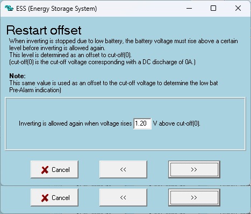This screenshot has width=251, height=214.
Task: Click "Inverting is allowed again when voltage rises" text
Action: [75, 123]
